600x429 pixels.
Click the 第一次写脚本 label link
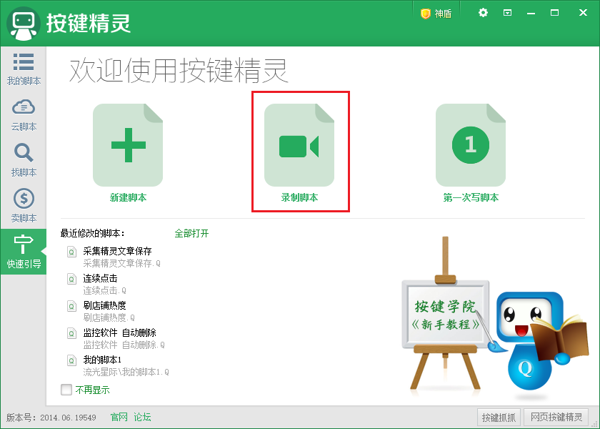click(471, 197)
